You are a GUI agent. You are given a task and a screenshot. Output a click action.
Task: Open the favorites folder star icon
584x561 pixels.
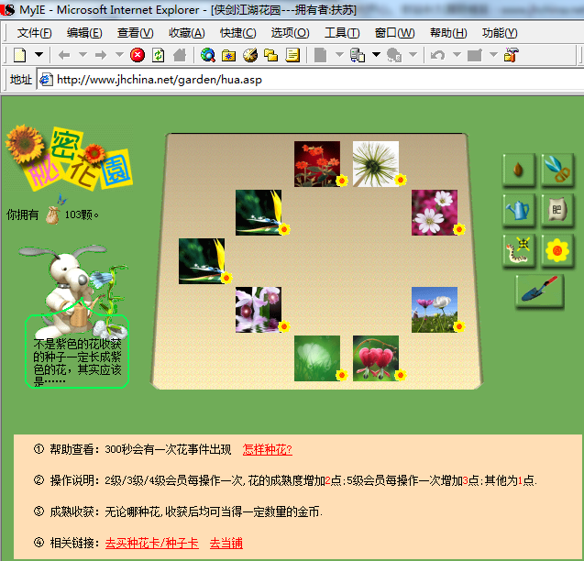point(228,55)
